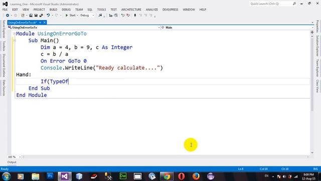Viewport: 321px width, 181px height.
Task: Click the Windows Start orb
Action: click(6, 176)
